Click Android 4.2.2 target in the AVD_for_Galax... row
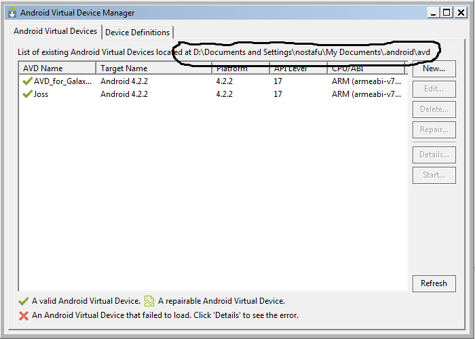 [x=124, y=81]
